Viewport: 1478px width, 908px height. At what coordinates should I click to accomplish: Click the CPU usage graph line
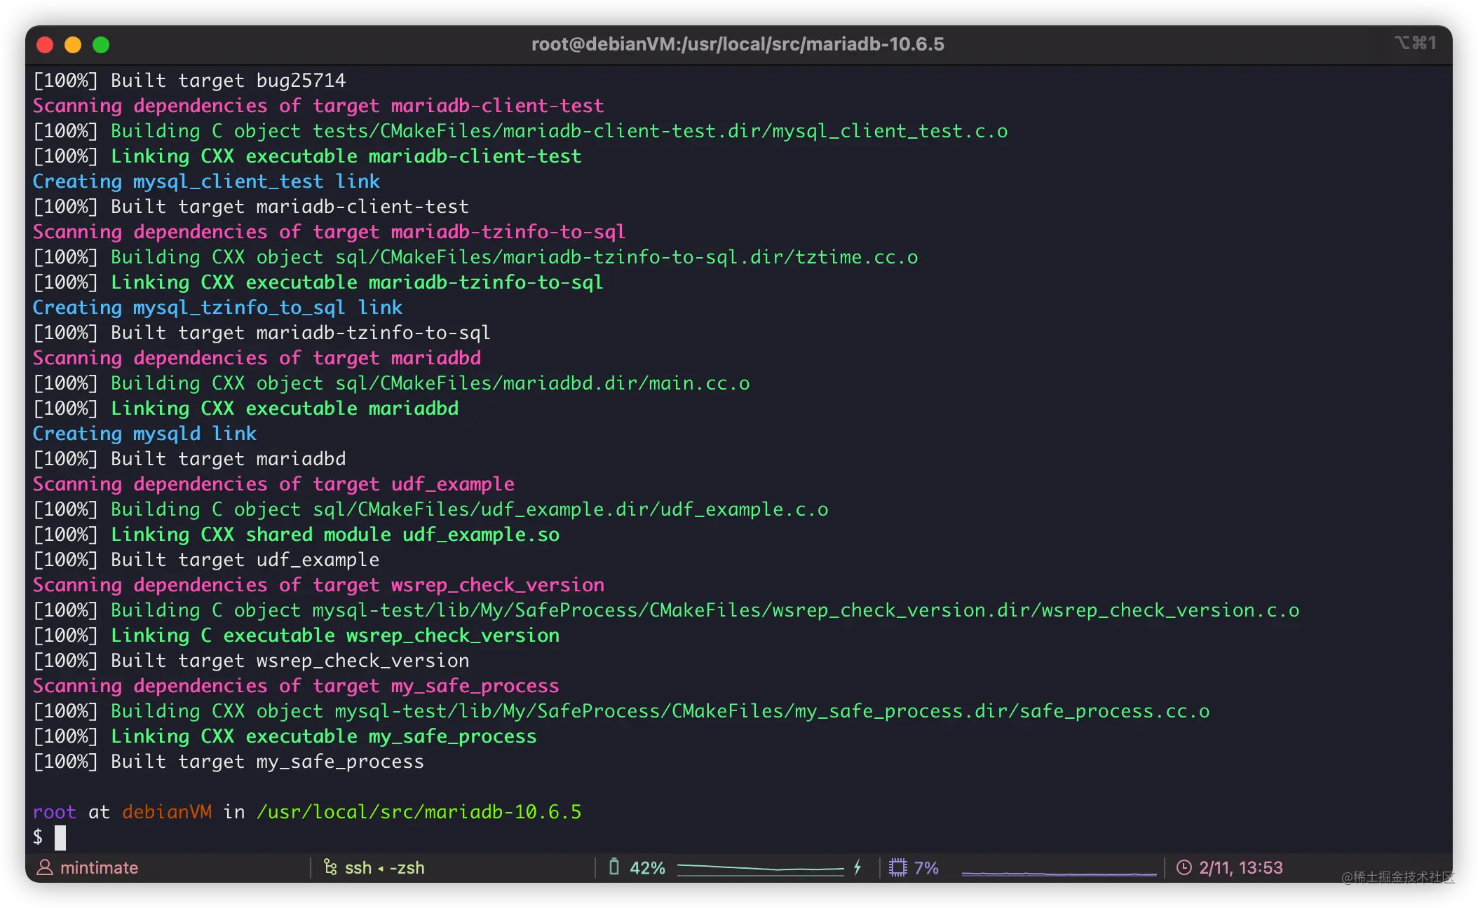pos(1059,873)
